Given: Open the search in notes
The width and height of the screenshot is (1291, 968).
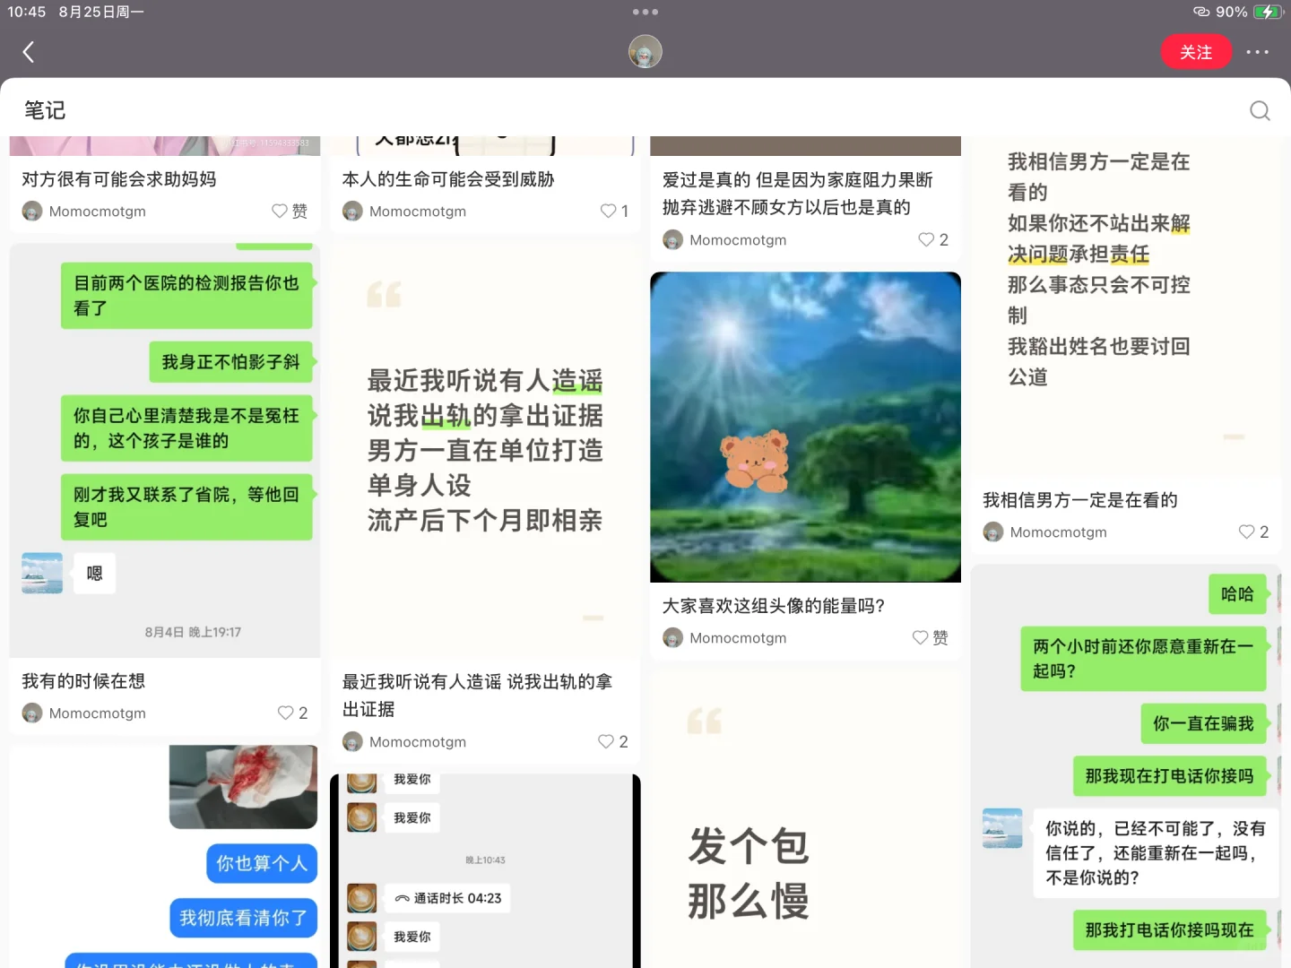Looking at the screenshot, I should [x=1260, y=110].
